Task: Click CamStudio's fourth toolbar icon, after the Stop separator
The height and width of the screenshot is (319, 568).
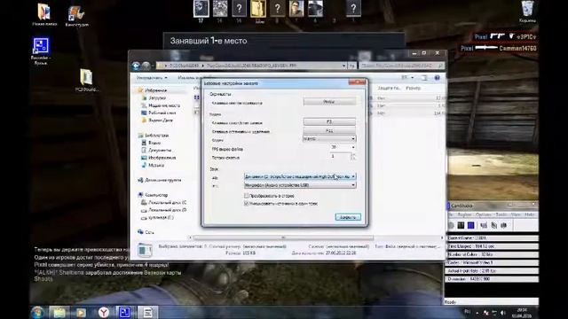Action: [484, 225]
